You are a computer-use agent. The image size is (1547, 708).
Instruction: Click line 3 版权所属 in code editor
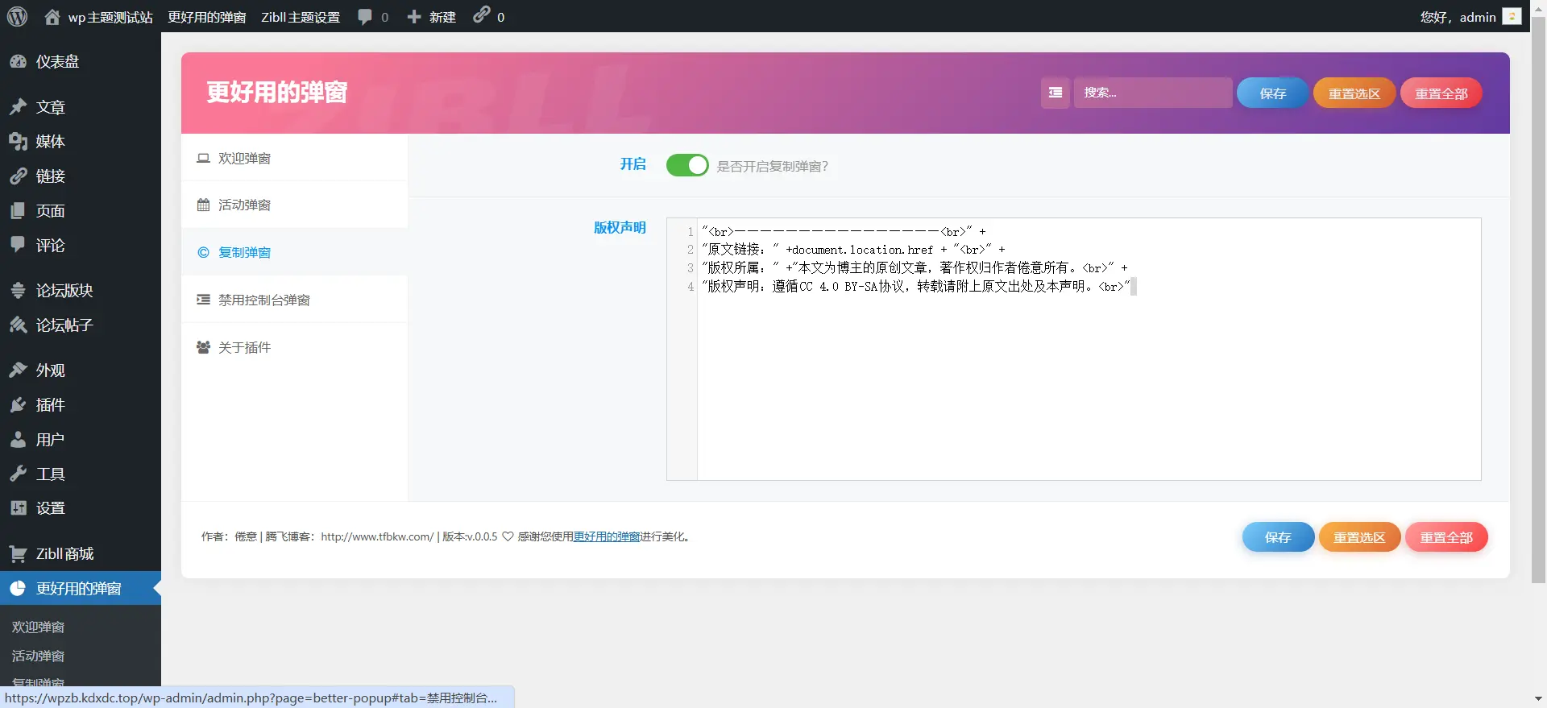[915, 268]
